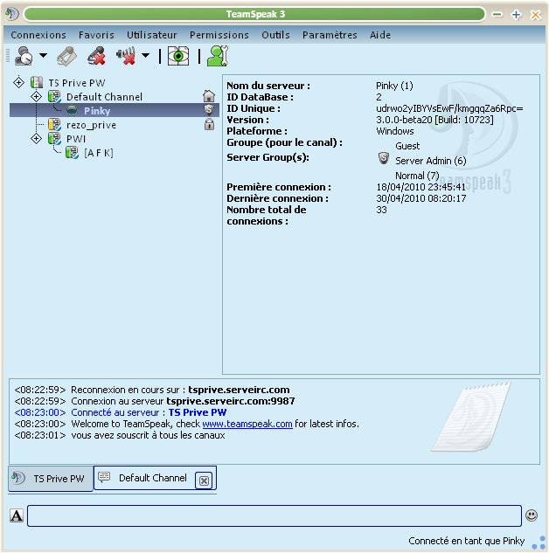Viewport: 549px width, 553px height.
Task: Click the mute microphone toolbar icon
Action: point(96,56)
